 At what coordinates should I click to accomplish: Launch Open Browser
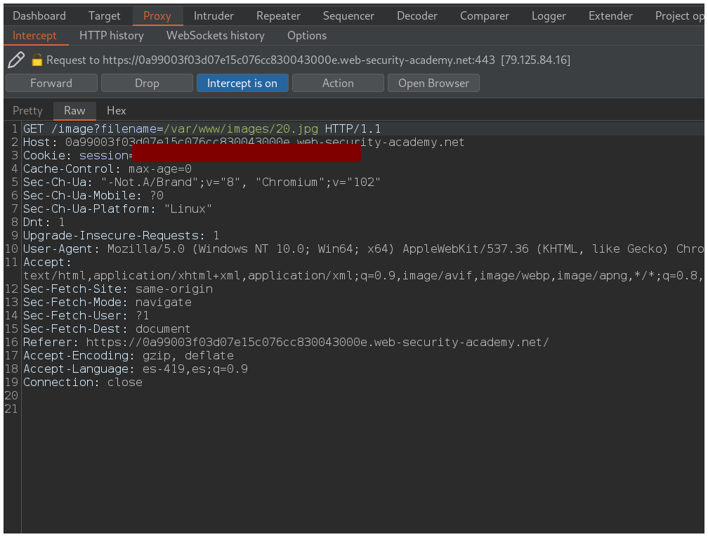[433, 83]
